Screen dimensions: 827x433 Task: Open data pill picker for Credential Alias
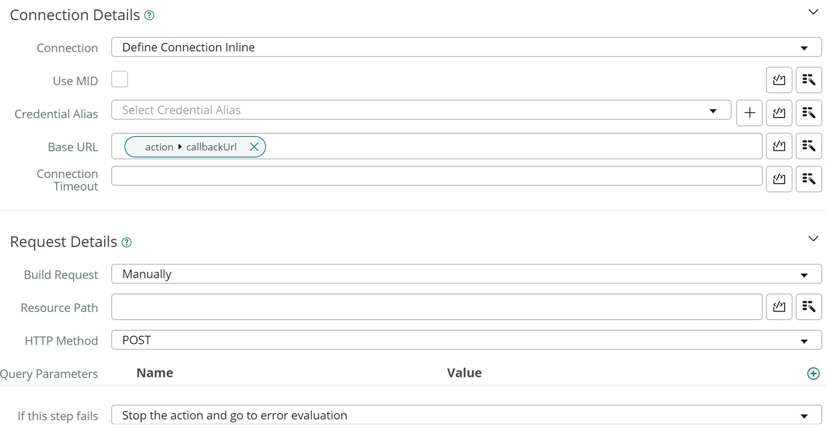coord(808,113)
